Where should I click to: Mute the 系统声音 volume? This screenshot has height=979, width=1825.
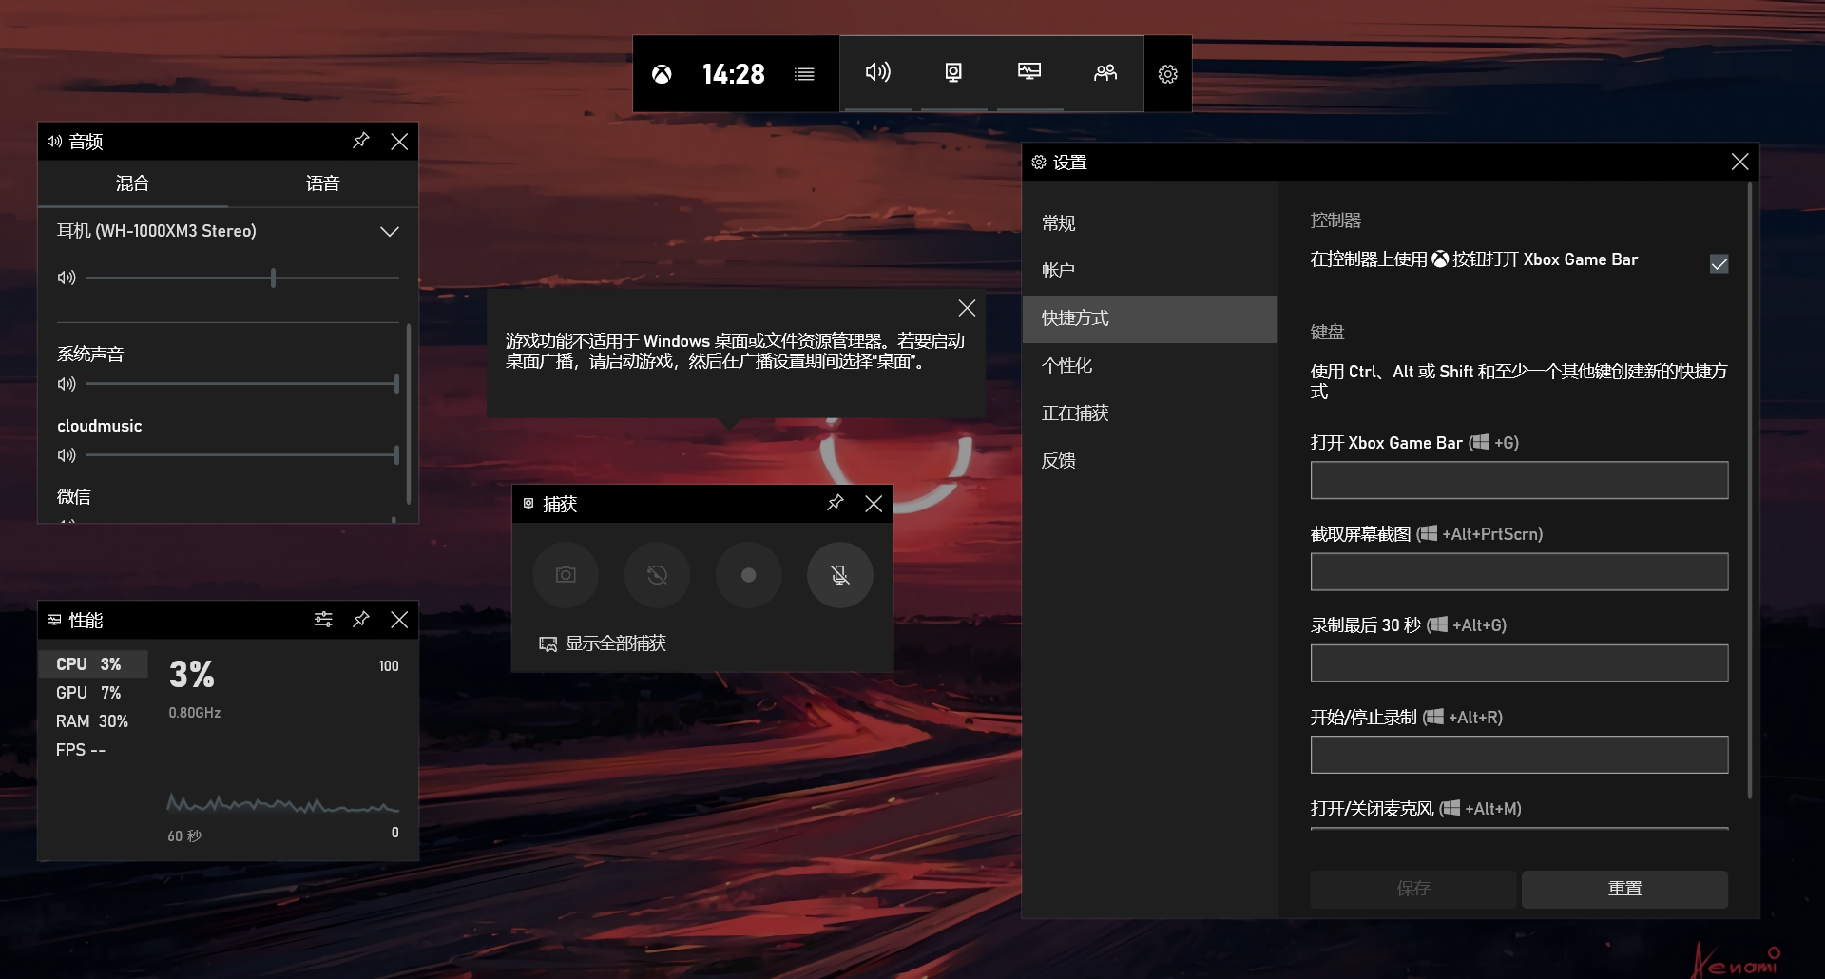67,384
